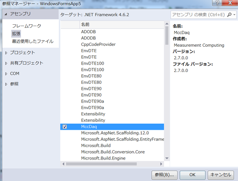Click the list scroll up arrow

click(x=167, y=24)
